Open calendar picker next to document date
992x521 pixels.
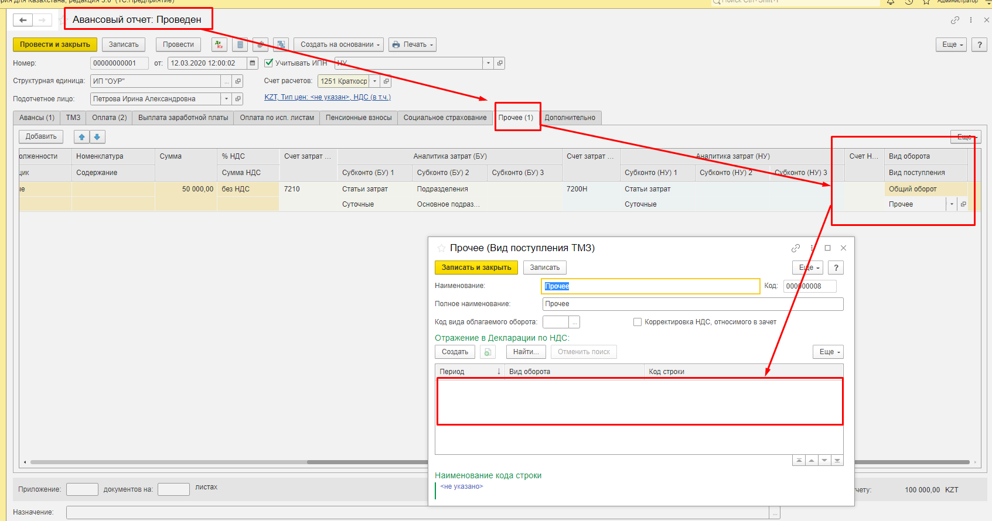pos(253,63)
